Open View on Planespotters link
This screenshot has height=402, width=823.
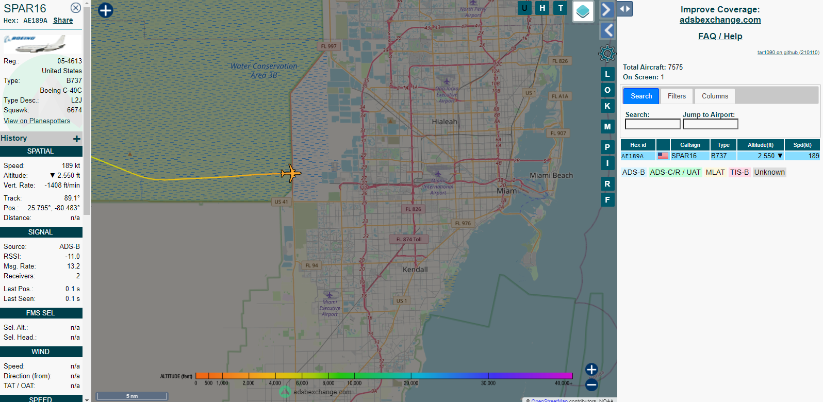[x=37, y=121]
